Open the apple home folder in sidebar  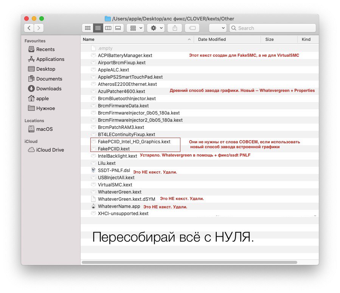tap(38, 98)
